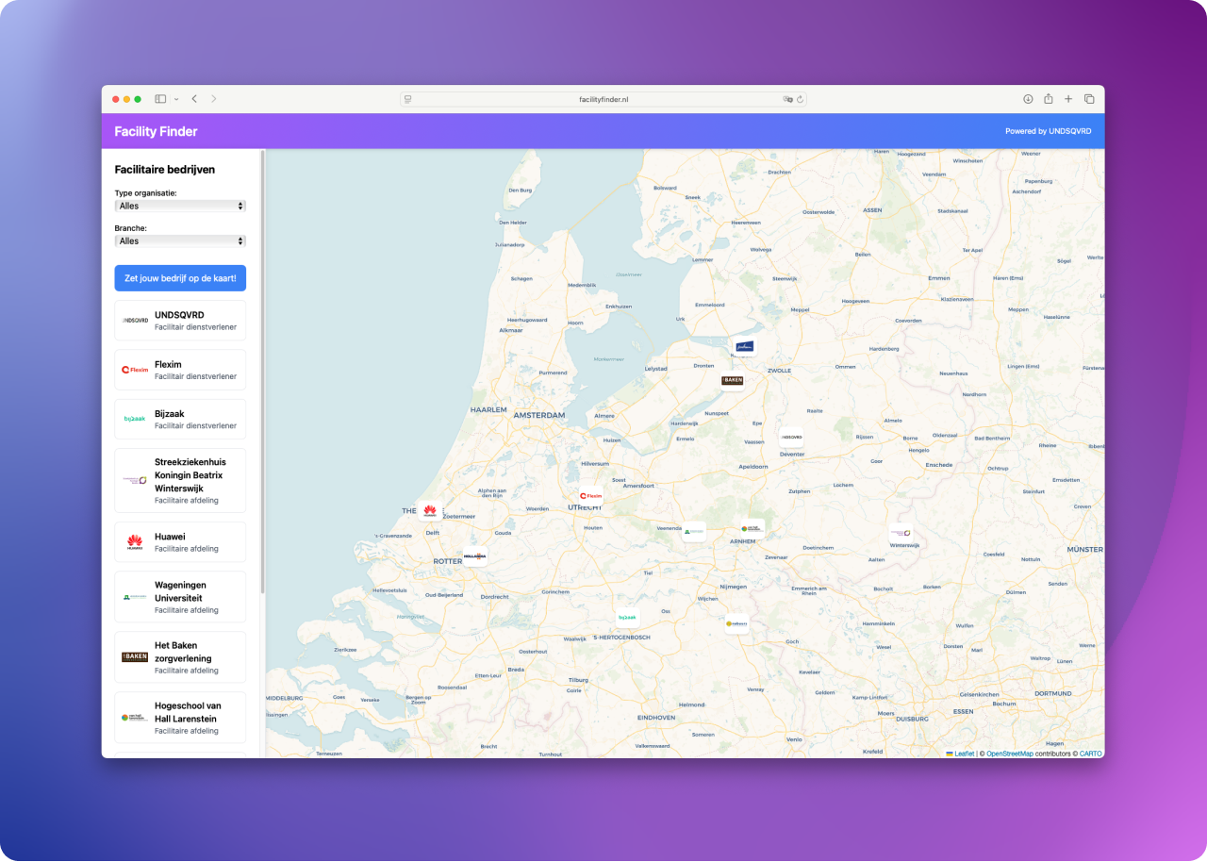Click the Wageningen marker near Veenendaal
This screenshot has height=862, width=1207.
[x=694, y=532]
